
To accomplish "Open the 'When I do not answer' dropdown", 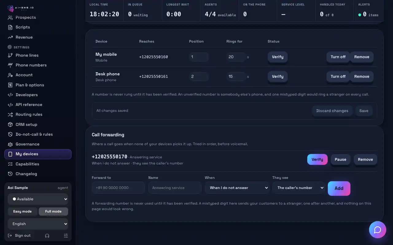I will click(x=237, y=188).
